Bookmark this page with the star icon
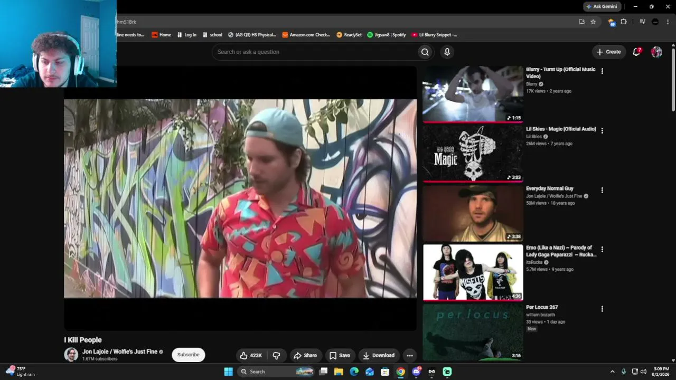676x380 pixels. pyautogui.click(x=593, y=22)
